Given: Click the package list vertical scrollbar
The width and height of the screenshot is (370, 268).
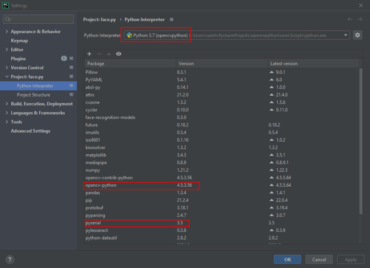Looking at the screenshot, I should click(361, 140).
